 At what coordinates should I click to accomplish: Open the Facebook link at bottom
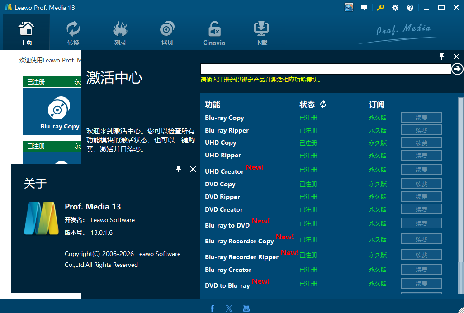pos(212,308)
